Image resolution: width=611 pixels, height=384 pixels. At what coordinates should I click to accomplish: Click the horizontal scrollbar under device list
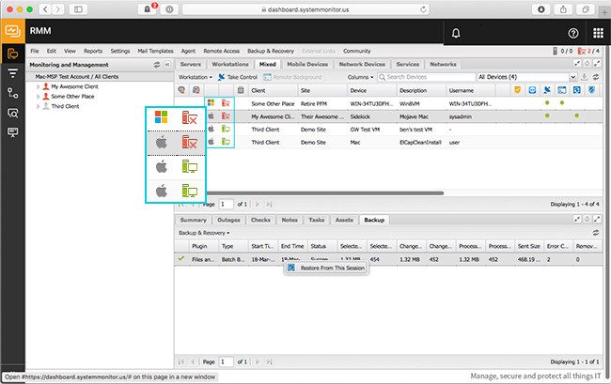tap(325, 193)
